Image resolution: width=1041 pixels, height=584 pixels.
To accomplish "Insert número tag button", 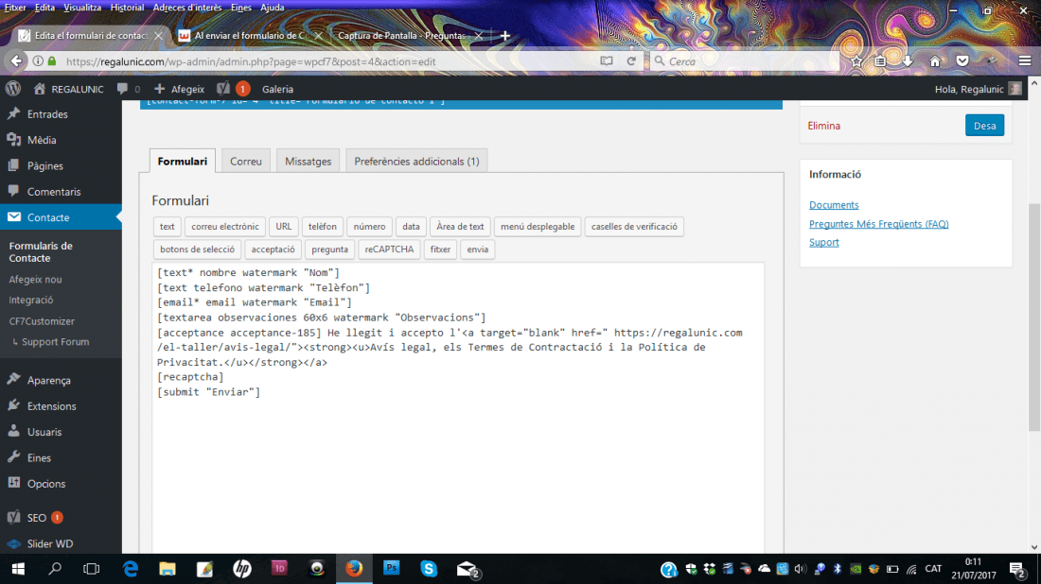I will click(x=369, y=227).
